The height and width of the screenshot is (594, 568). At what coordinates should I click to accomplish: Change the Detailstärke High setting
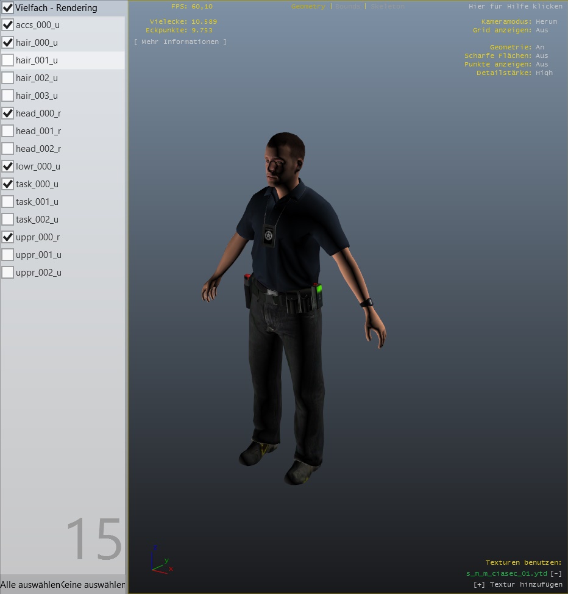pos(544,73)
